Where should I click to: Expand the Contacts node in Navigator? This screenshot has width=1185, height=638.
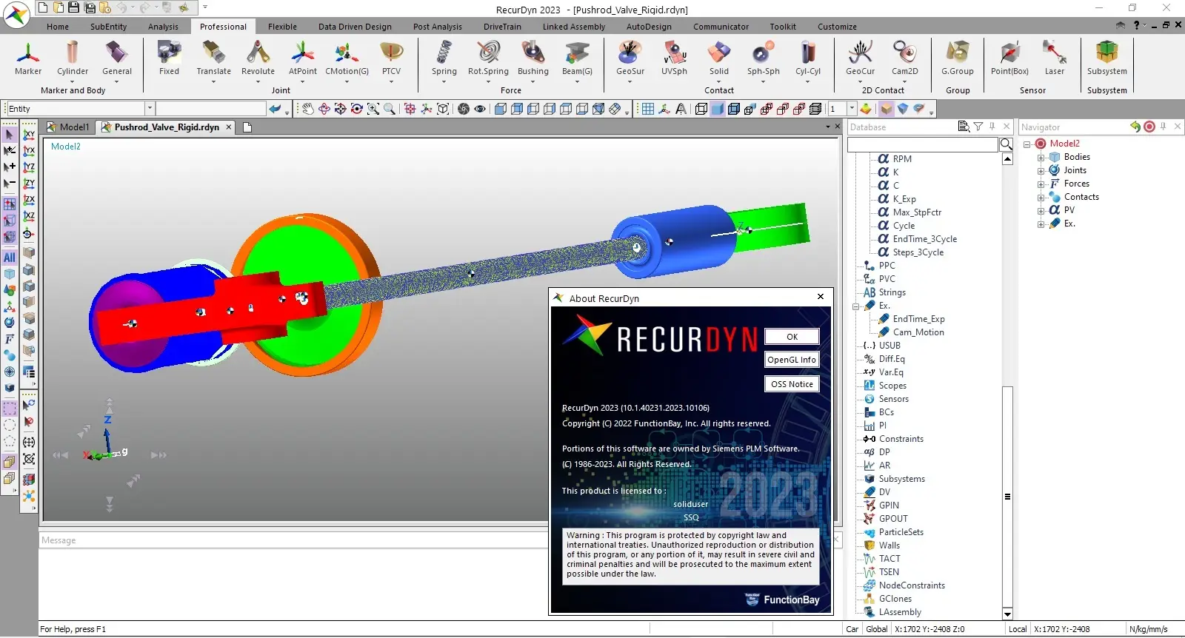point(1041,198)
